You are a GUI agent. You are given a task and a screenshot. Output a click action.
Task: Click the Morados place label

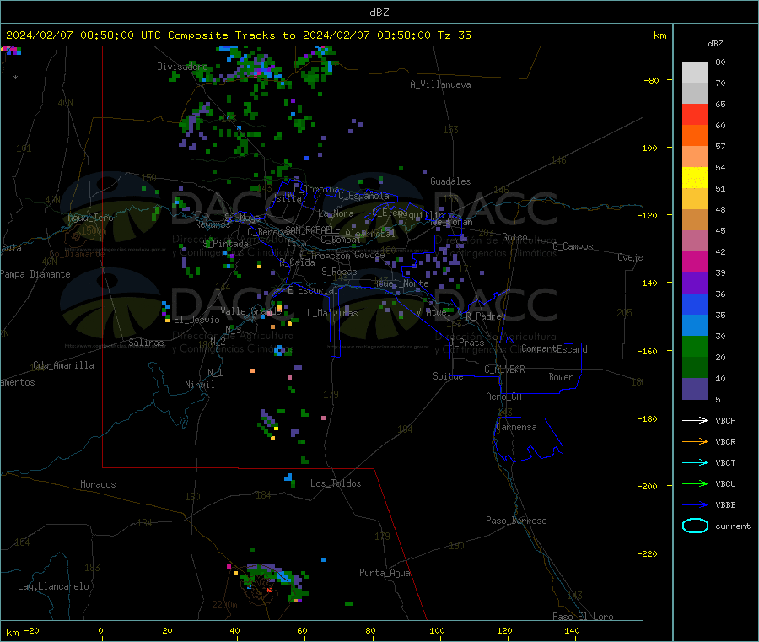coord(98,484)
